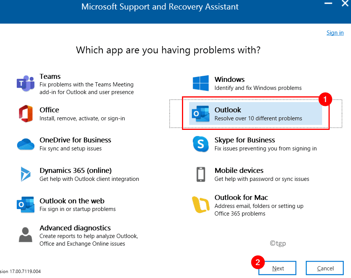Pick the OneDrive for Business cloud icon
Screen dimensions: 351x278
pos(26,144)
